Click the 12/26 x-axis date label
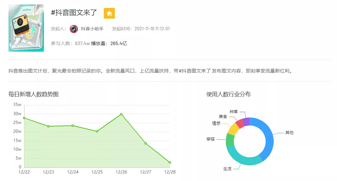 click(x=121, y=172)
